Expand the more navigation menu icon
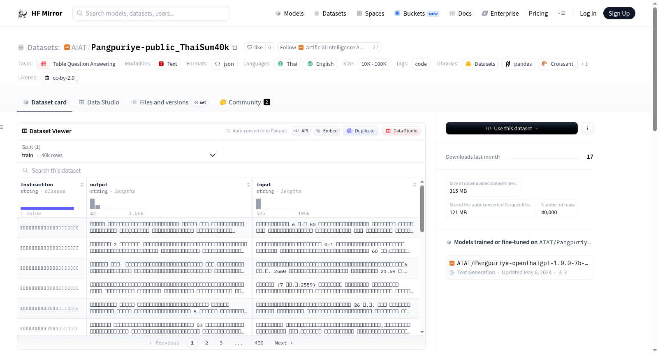This screenshot has height=354, width=658. (x=561, y=14)
